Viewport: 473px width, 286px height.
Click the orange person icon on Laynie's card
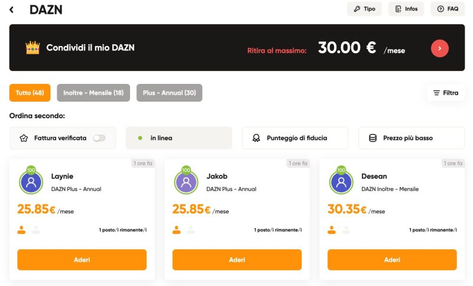[x=22, y=230]
